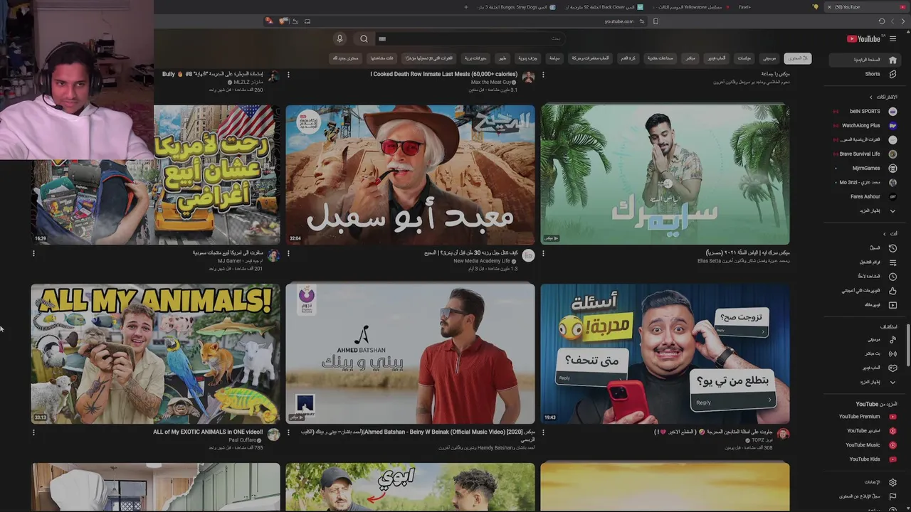Screen dimensions: 911x512
Task: Open the MjrmGames subscription
Action: coord(865,169)
